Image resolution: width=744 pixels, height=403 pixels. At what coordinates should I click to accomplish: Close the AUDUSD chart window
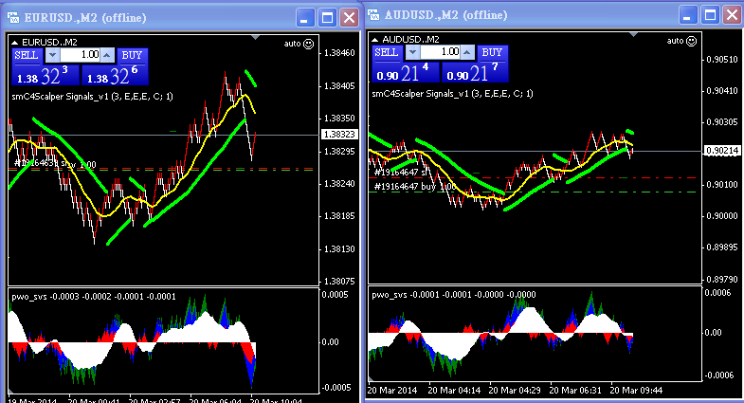coord(732,15)
